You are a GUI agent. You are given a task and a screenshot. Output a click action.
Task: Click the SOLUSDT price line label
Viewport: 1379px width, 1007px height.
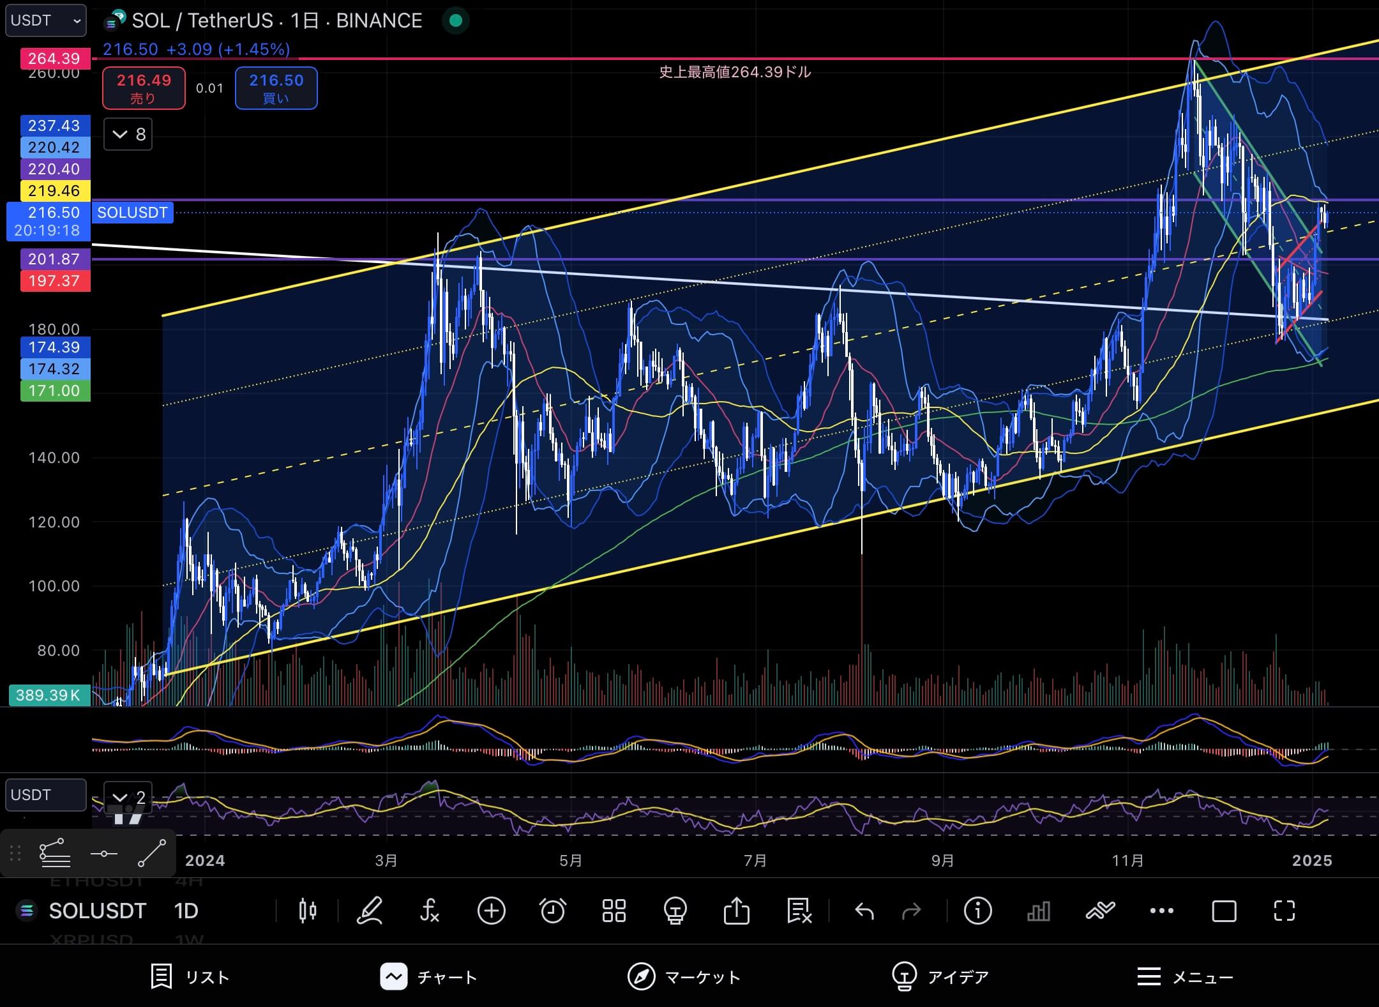pos(132,213)
